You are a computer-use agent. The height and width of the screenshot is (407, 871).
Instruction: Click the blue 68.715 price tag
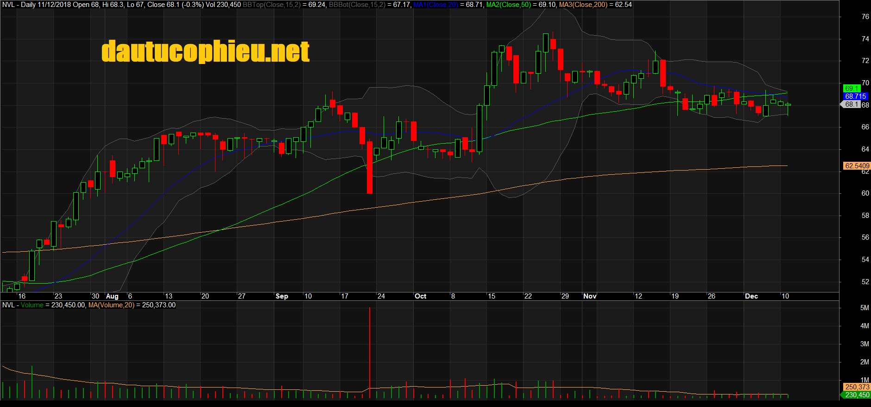point(855,96)
